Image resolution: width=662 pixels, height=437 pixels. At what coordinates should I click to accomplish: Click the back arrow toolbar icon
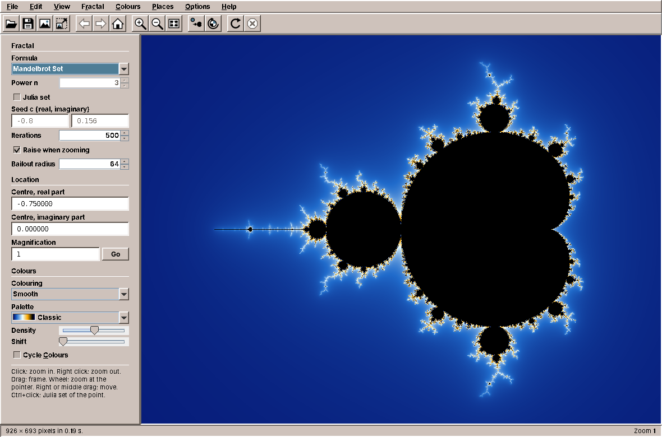coord(84,24)
